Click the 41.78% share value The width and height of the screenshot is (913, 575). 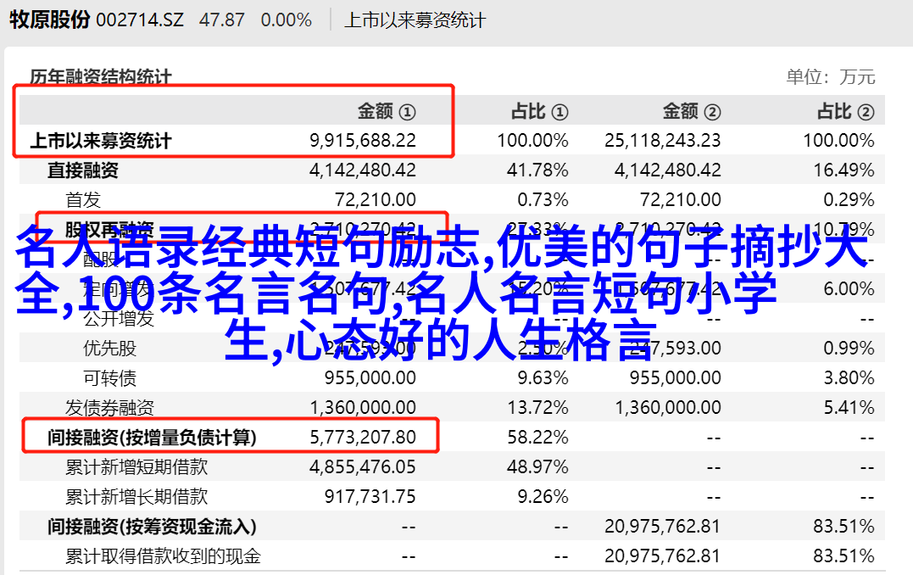pos(537,170)
